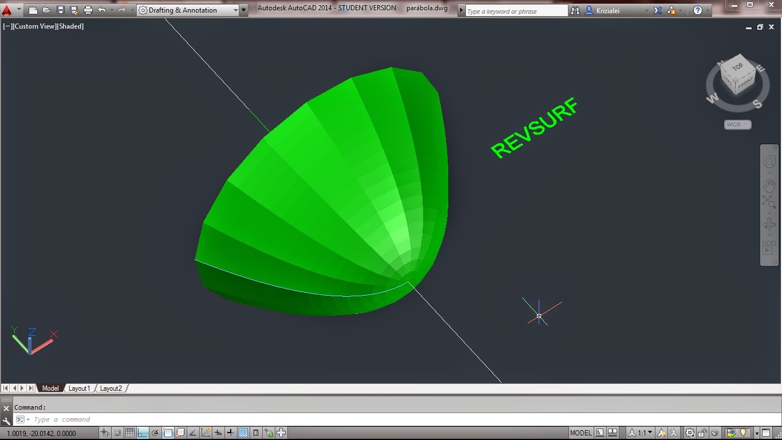Screen dimensions: 782x440
Task: Open the WCS dropdown below the ViewCube
Action: (737, 125)
